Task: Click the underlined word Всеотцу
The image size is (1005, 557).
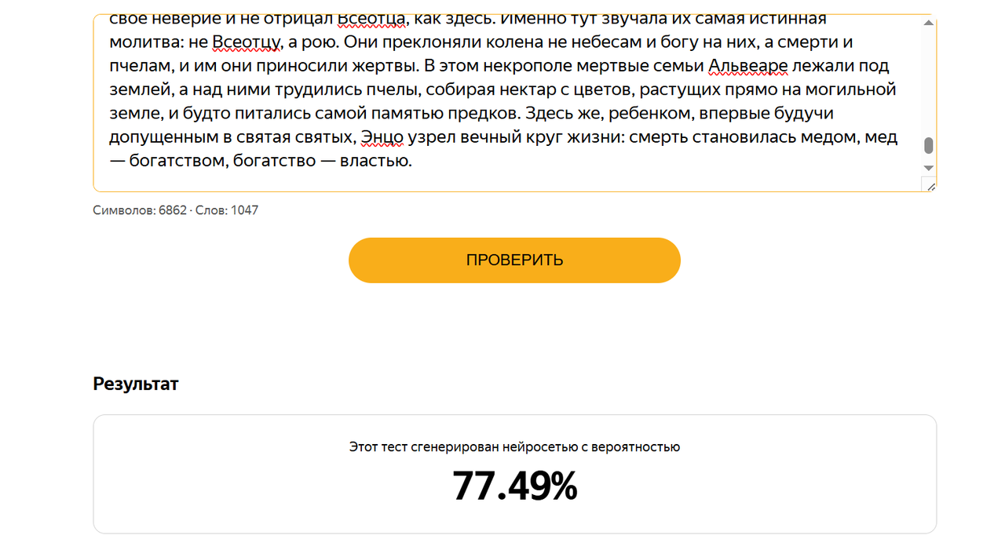Action: point(246,42)
